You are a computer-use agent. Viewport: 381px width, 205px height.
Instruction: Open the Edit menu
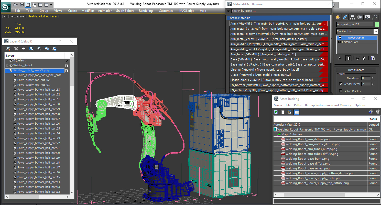pos(17,11)
